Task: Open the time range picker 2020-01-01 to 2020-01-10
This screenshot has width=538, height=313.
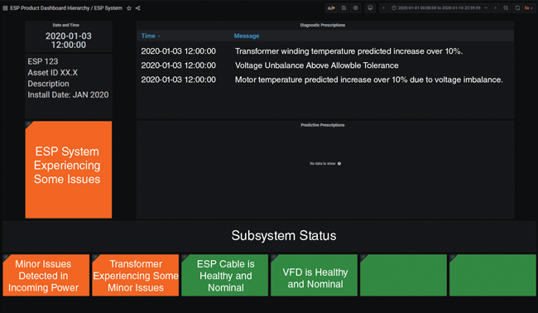Action: 440,8
